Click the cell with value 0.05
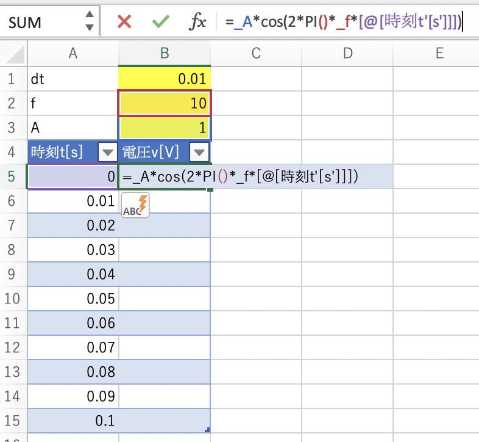Viewport: 479px width, 442px height. coord(73,299)
